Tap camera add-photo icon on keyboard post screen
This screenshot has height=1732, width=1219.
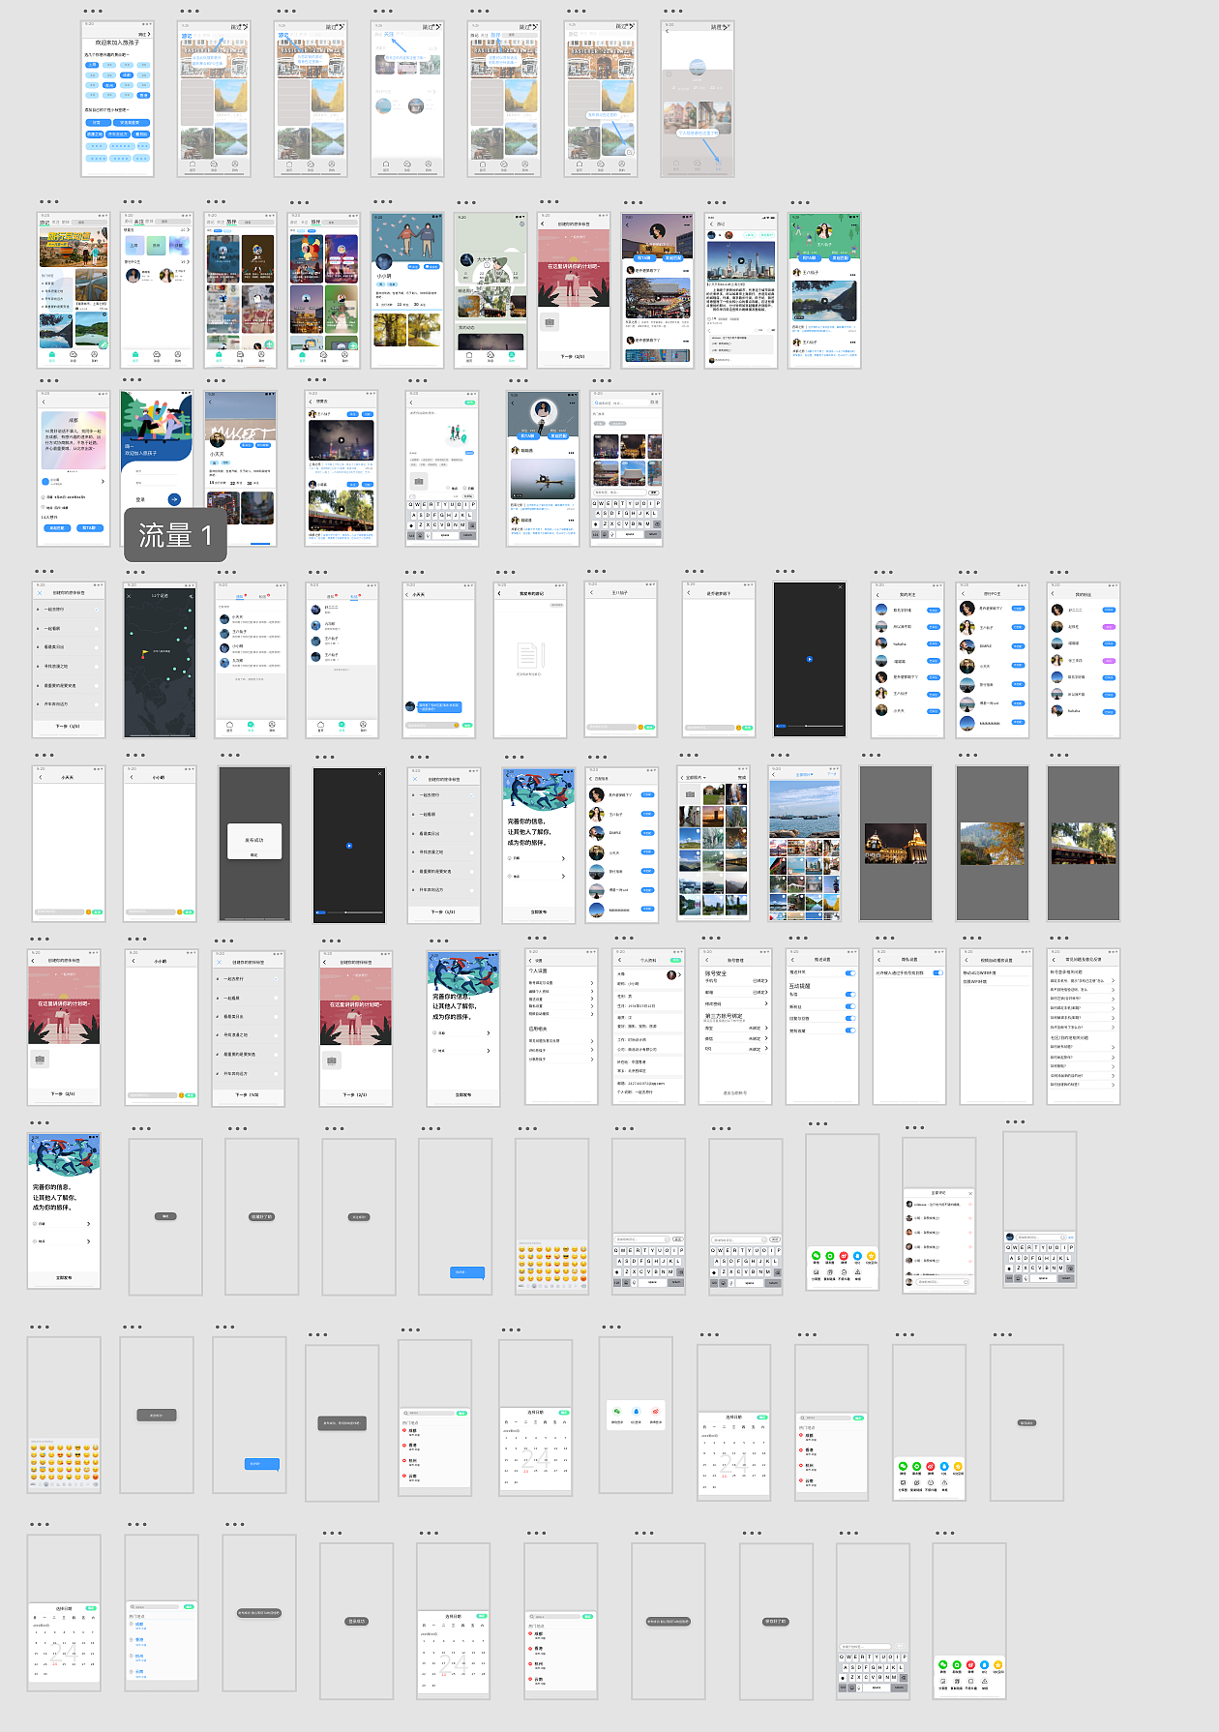pos(418,480)
